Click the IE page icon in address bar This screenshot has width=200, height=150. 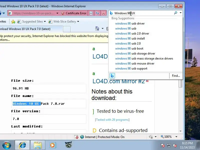tap(10, 13)
